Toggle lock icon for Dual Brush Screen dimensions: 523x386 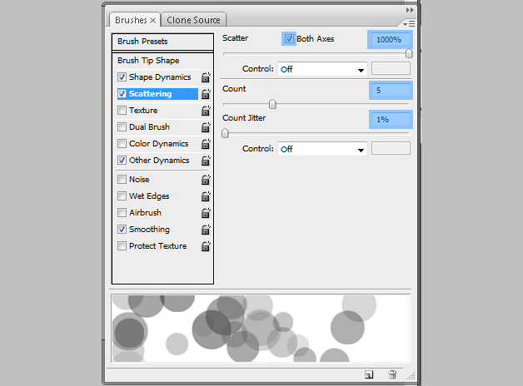tap(206, 127)
